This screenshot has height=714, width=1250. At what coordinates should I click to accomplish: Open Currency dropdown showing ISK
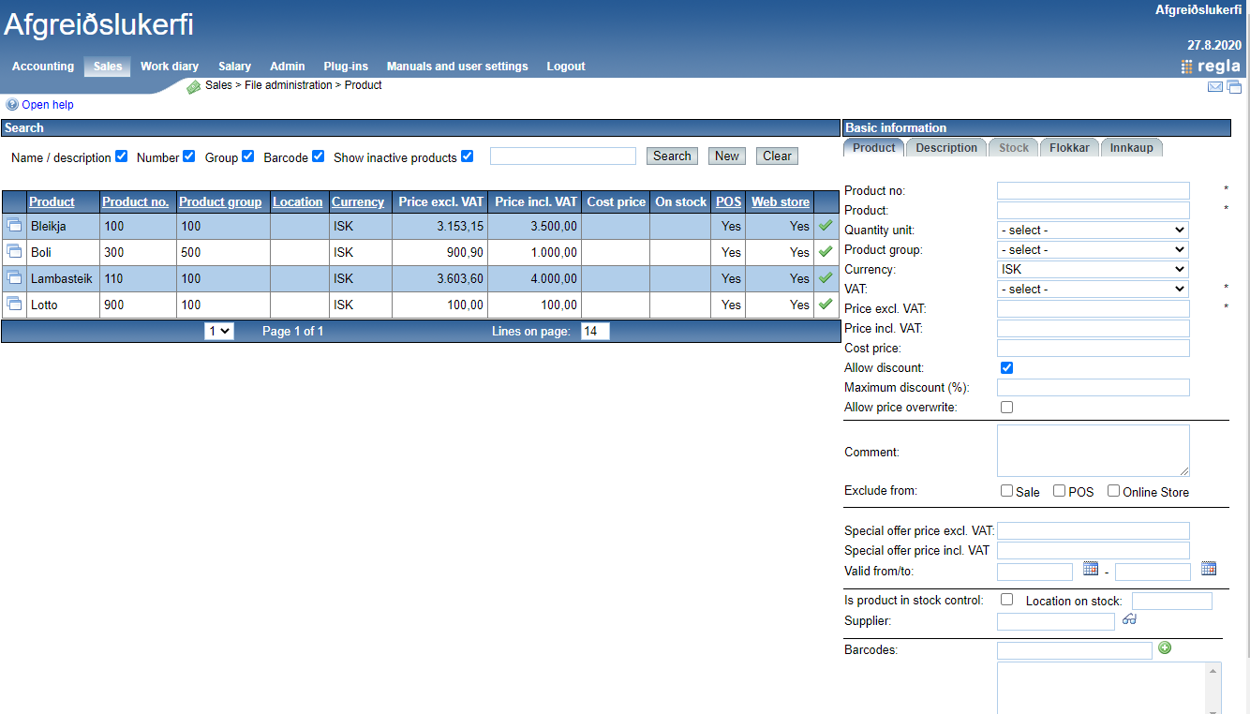click(x=1093, y=269)
